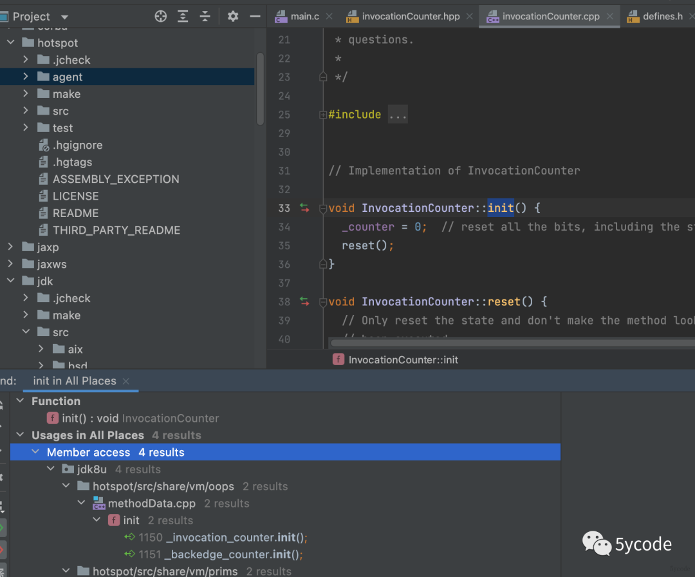Open the Project view dropdown
Image resolution: width=695 pixels, height=577 pixels.
click(65, 17)
